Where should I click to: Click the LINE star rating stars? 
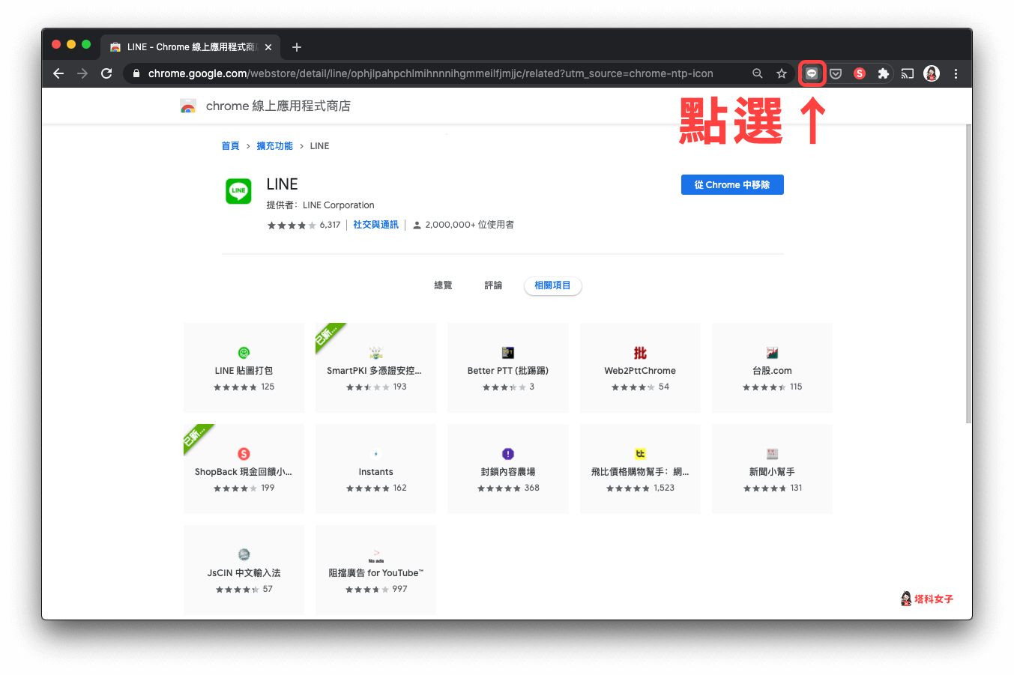pyautogui.click(x=292, y=224)
